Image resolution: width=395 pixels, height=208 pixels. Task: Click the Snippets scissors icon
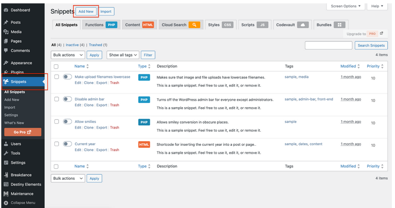[6, 82]
